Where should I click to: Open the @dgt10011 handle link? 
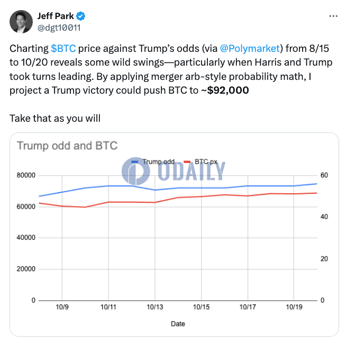click(x=58, y=26)
